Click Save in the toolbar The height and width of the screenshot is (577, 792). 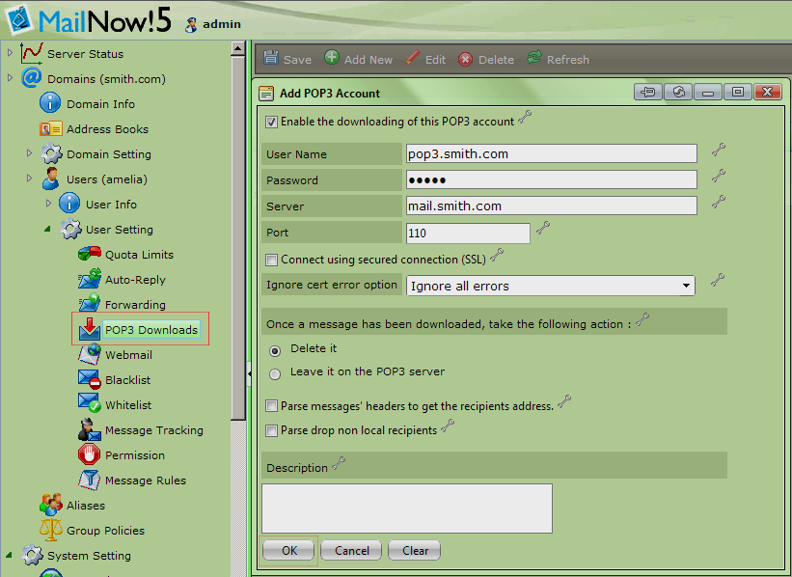pyautogui.click(x=287, y=59)
